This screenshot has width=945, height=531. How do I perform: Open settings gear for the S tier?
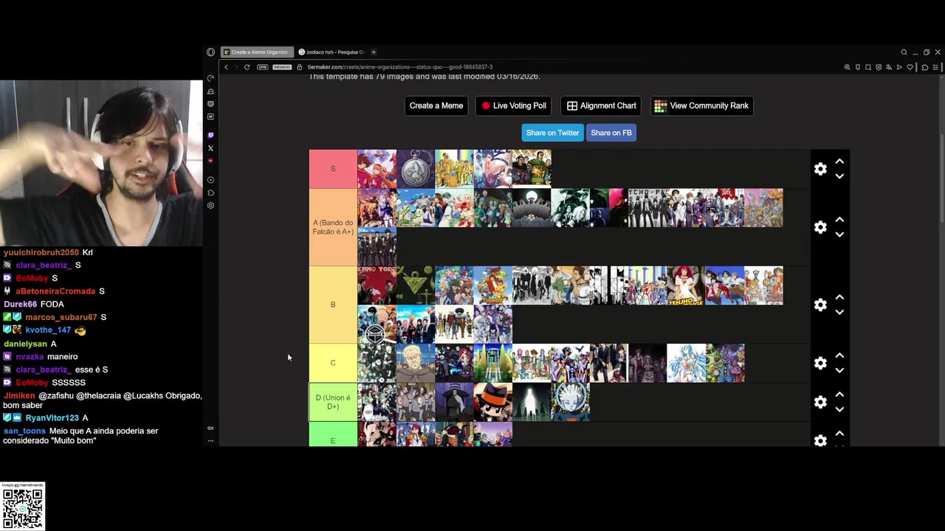(x=820, y=169)
